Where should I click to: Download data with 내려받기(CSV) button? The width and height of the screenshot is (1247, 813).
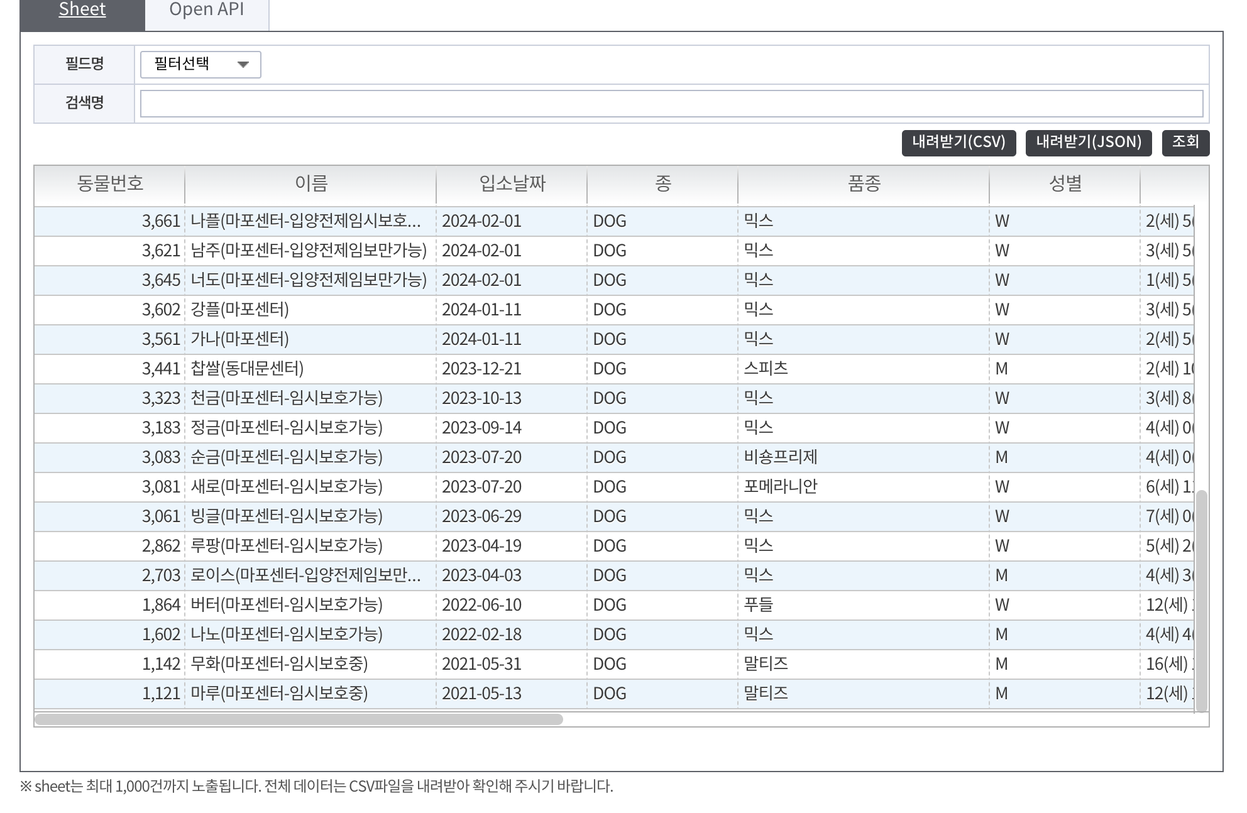pos(958,142)
